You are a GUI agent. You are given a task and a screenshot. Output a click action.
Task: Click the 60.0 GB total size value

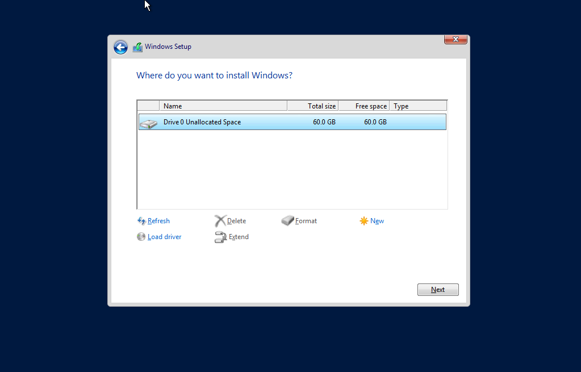click(324, 122)
